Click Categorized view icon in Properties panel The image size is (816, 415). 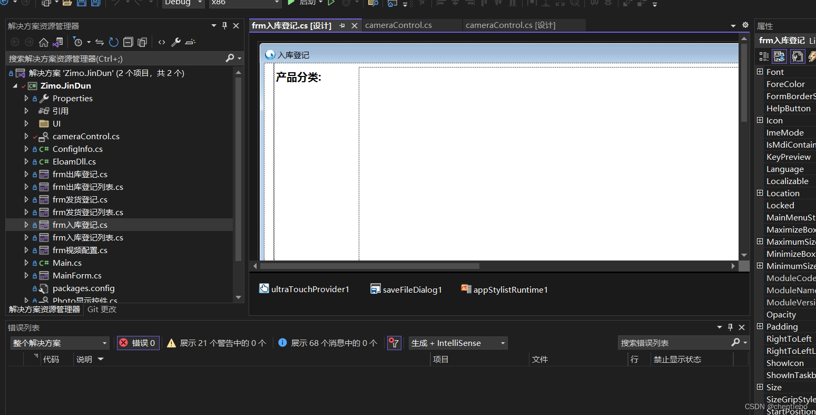point(764,56)
